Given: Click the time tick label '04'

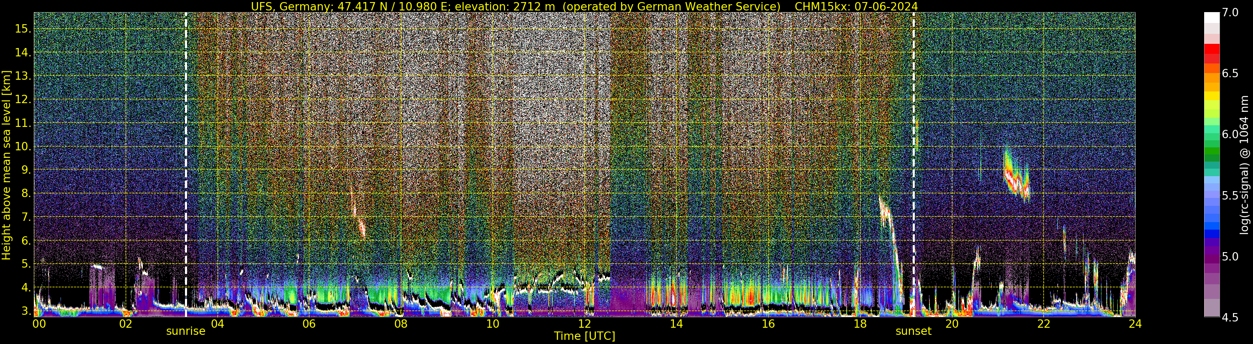Looking at the screenshot, I should coord(218,324).
